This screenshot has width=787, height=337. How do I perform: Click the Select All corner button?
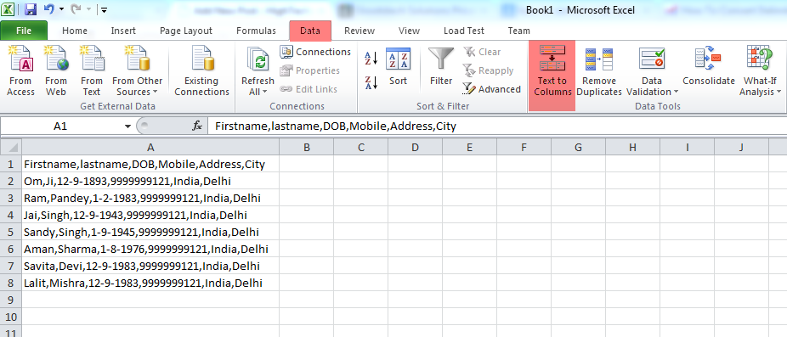click(11, 148)
